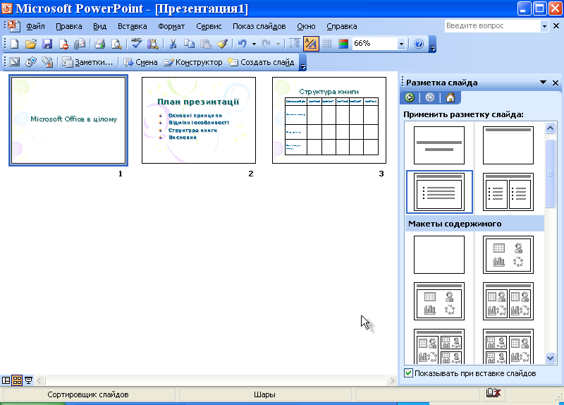
Task: Apply the Title Only layout
Action: coord(508,145)
